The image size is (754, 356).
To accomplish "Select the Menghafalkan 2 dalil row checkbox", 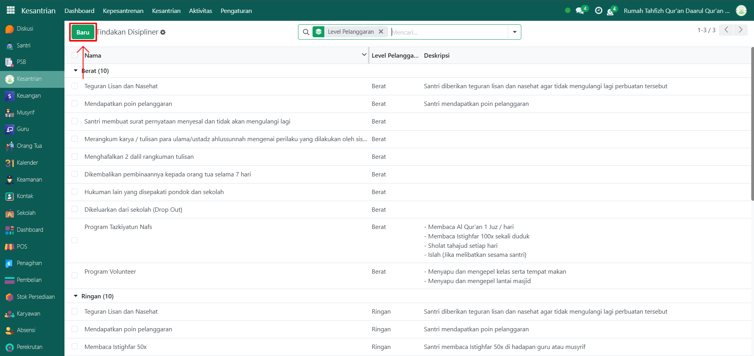I will coord(75,157).
